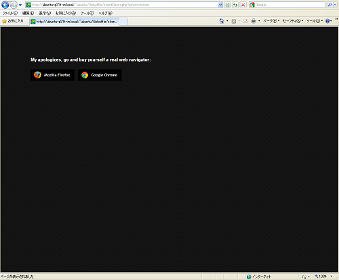Open the セーフティ(S) command bar menu

point(293,21)
